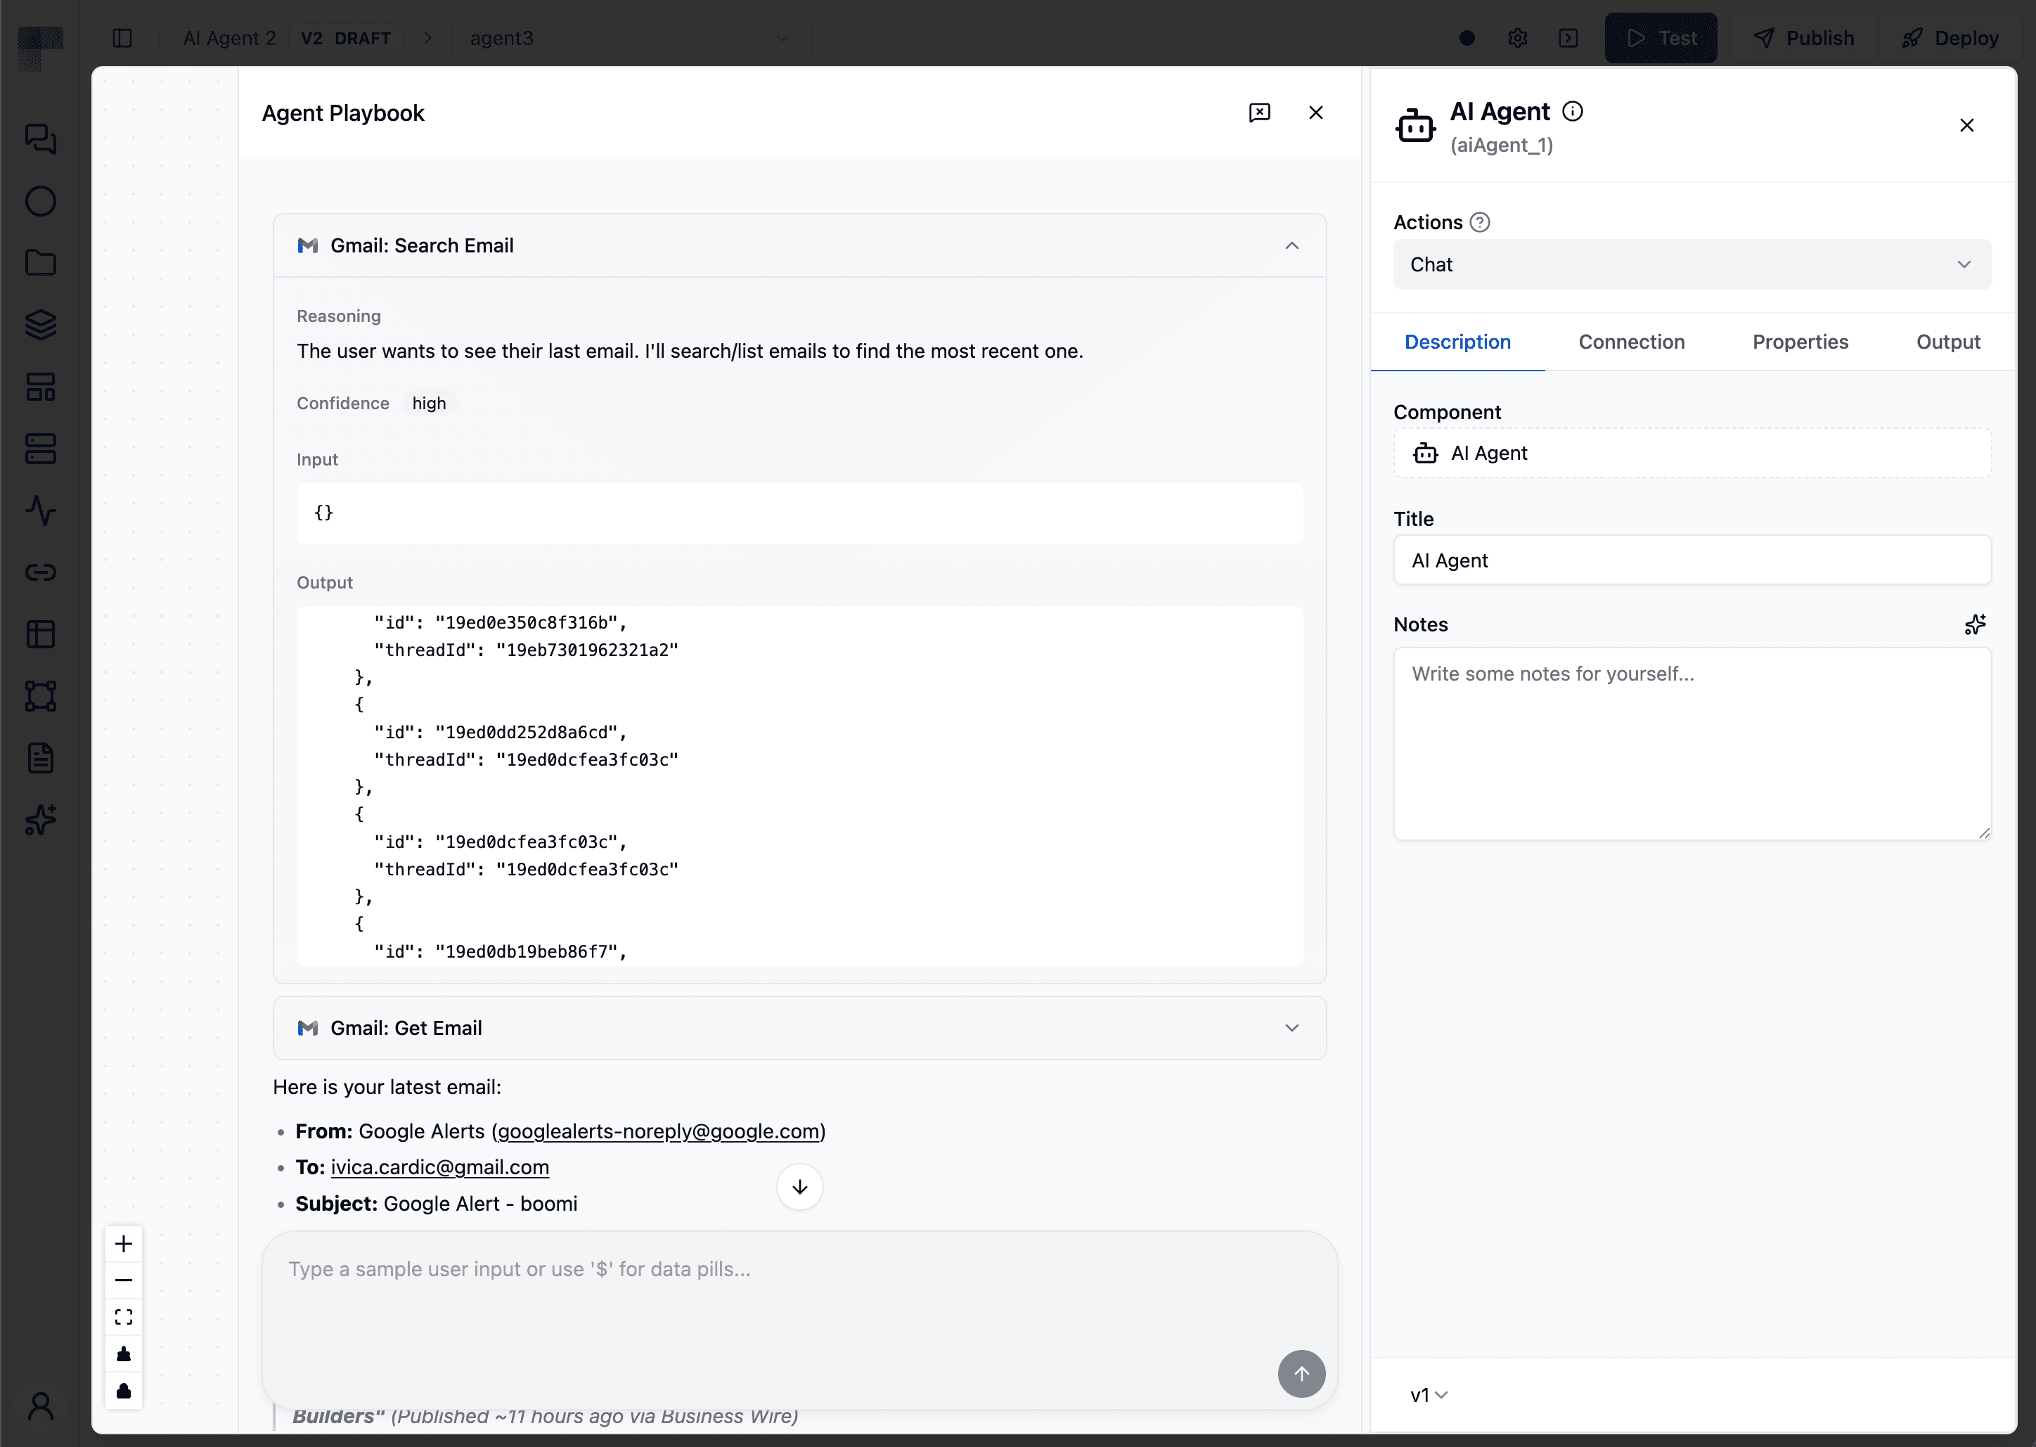
Task: Zoom out on canvas with minus button
Action: [x=124, y=1280]
